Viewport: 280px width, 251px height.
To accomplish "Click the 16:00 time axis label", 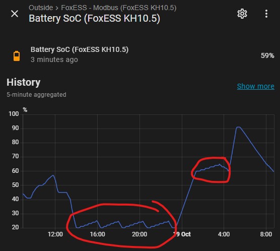I will (x=98, y=234).
